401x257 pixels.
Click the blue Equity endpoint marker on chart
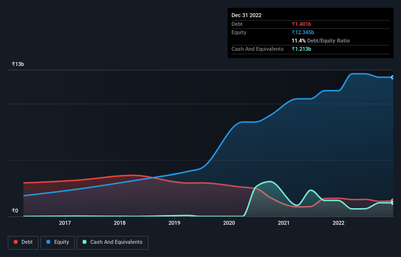(393, 77)
